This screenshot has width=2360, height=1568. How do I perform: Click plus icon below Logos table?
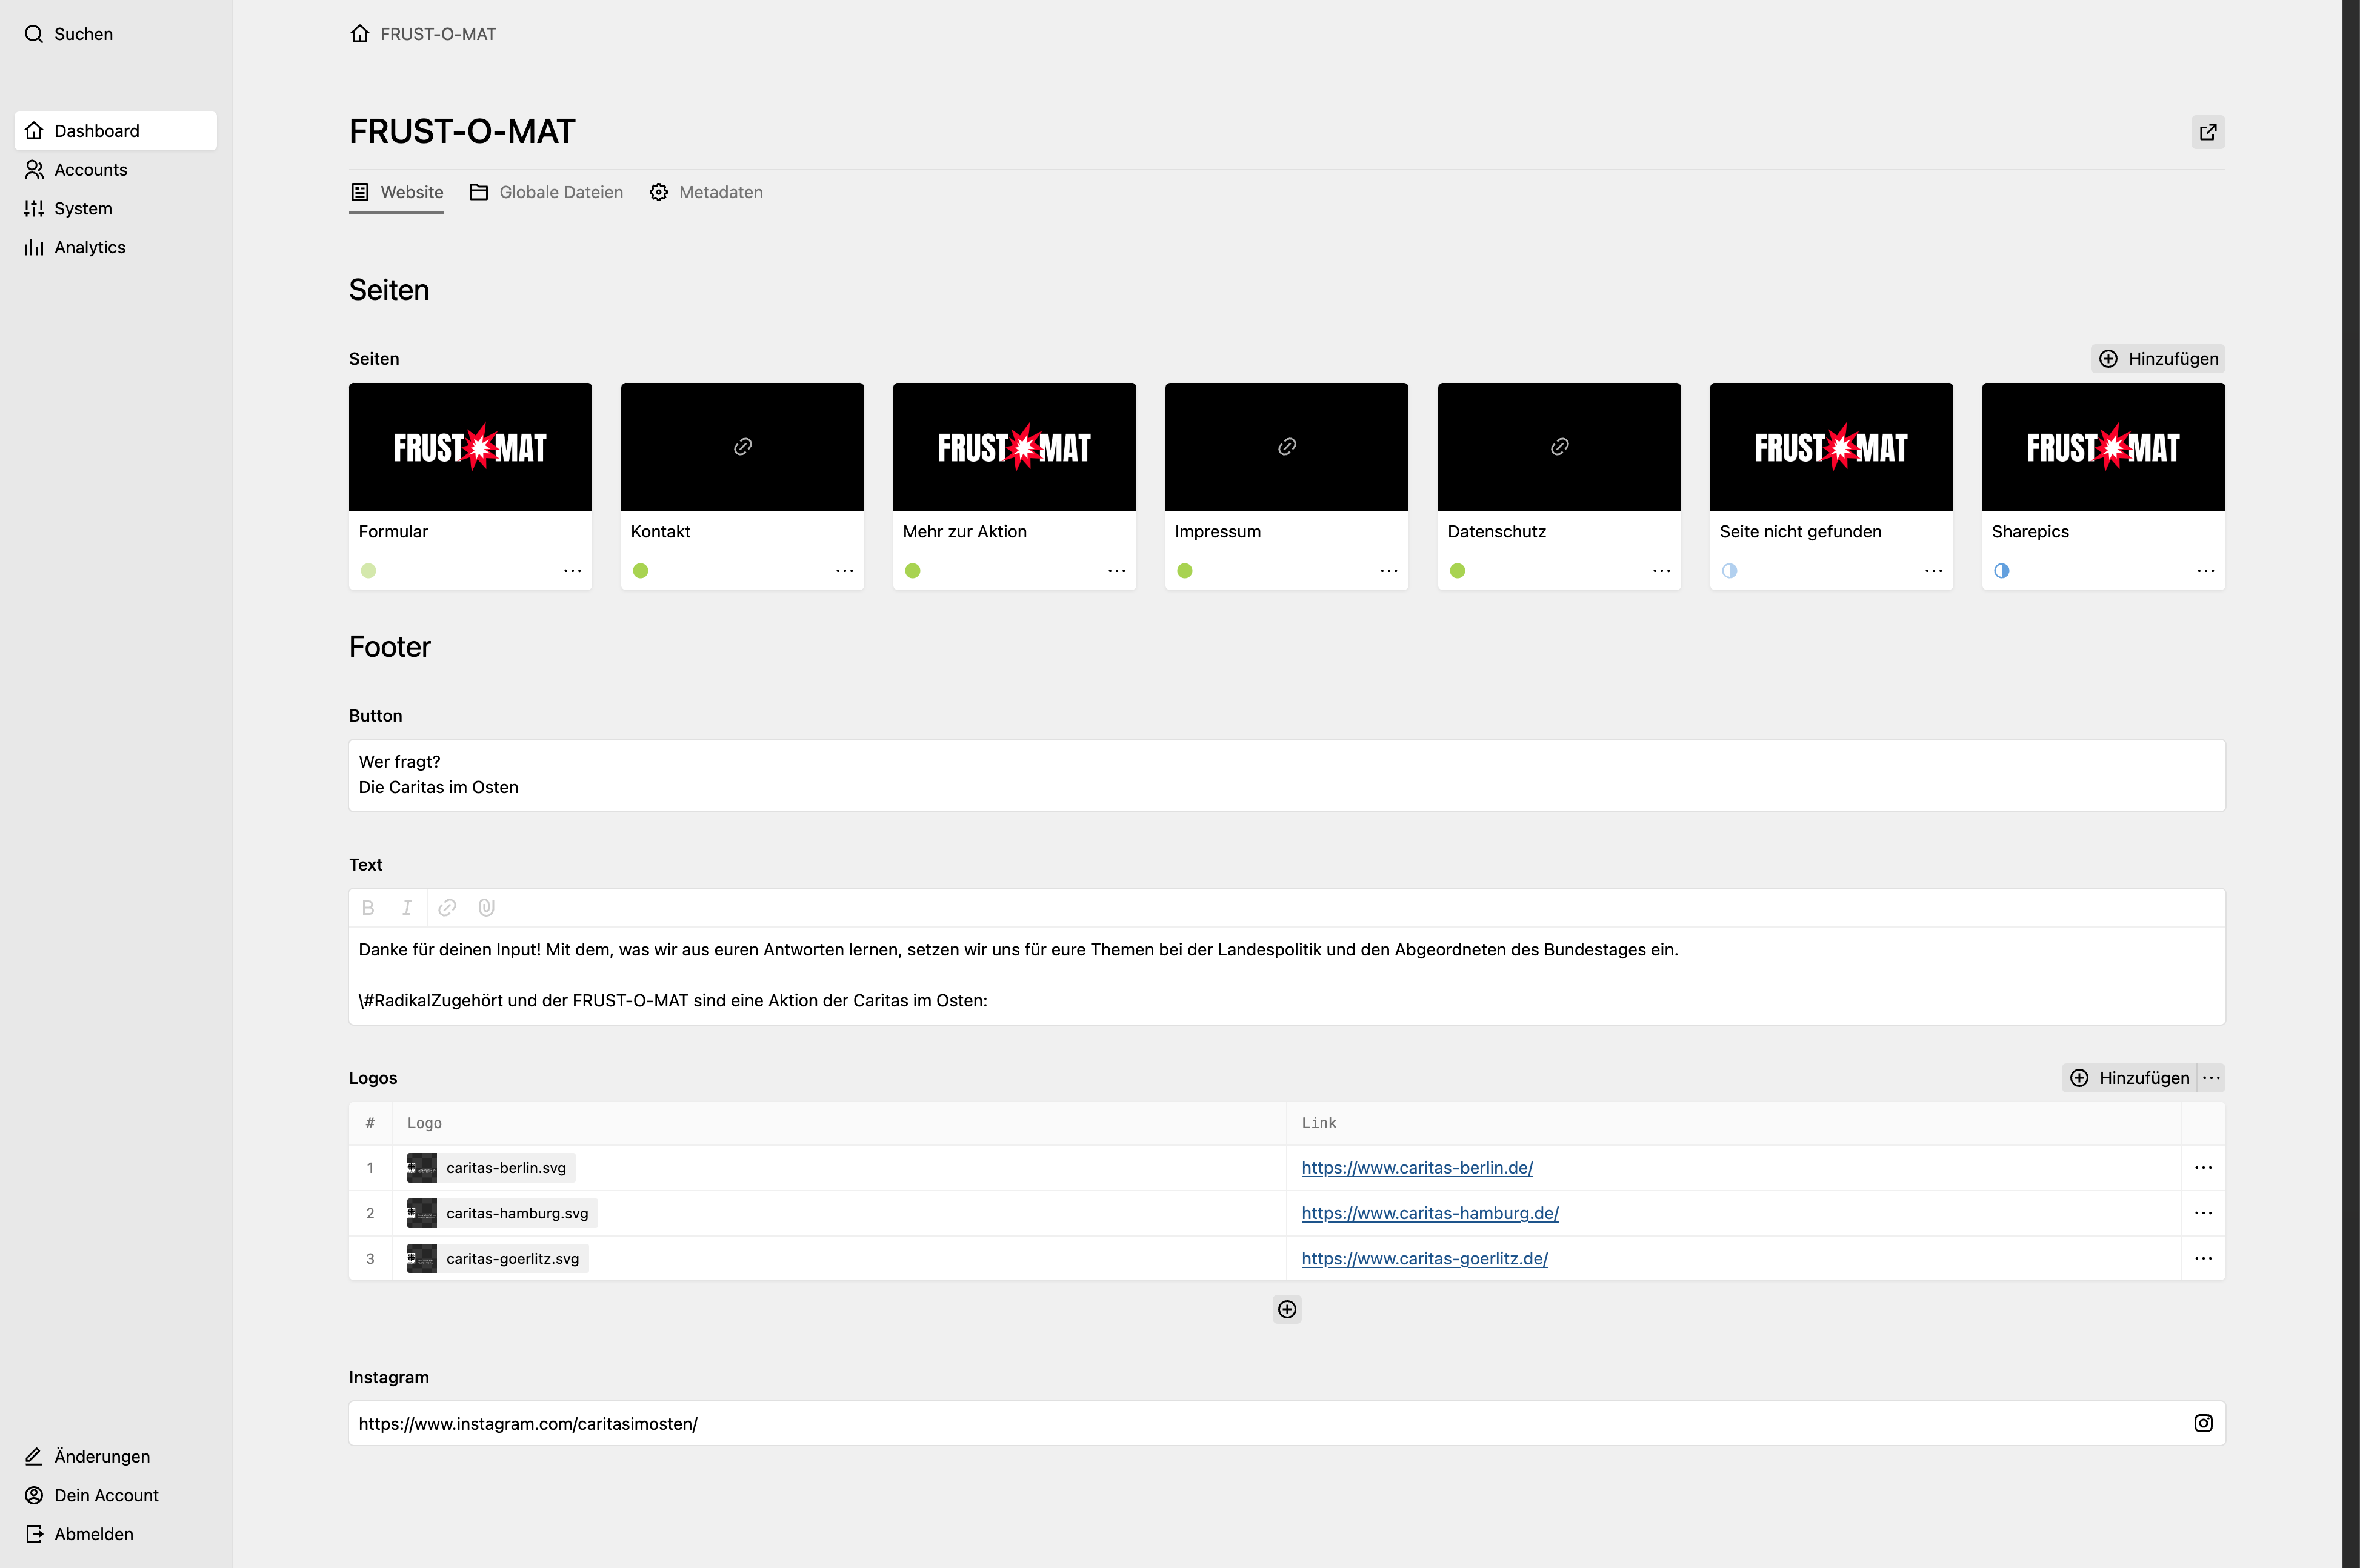point(1287,1309)
